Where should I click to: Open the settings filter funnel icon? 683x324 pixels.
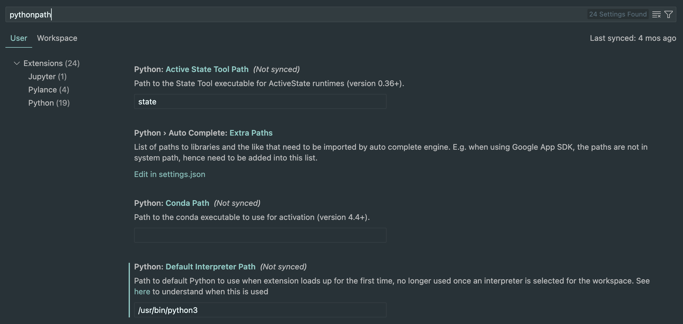point(669,14)
